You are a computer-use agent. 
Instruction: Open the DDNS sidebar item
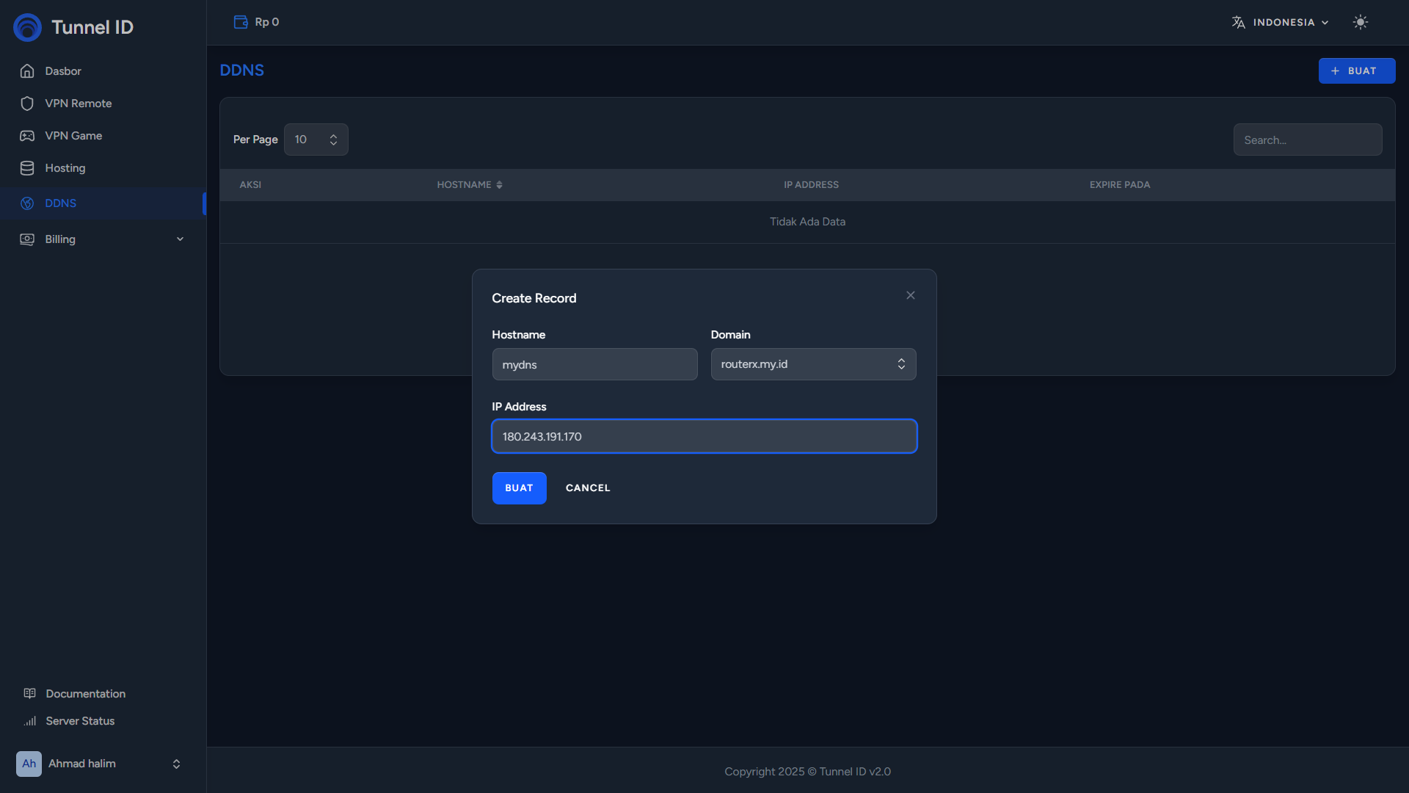tap(61, 203)
